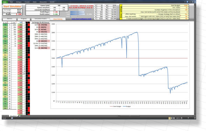Viewport: 206px width, 131px height.
Task: Click the Clear History button
Action: [58, 19]
